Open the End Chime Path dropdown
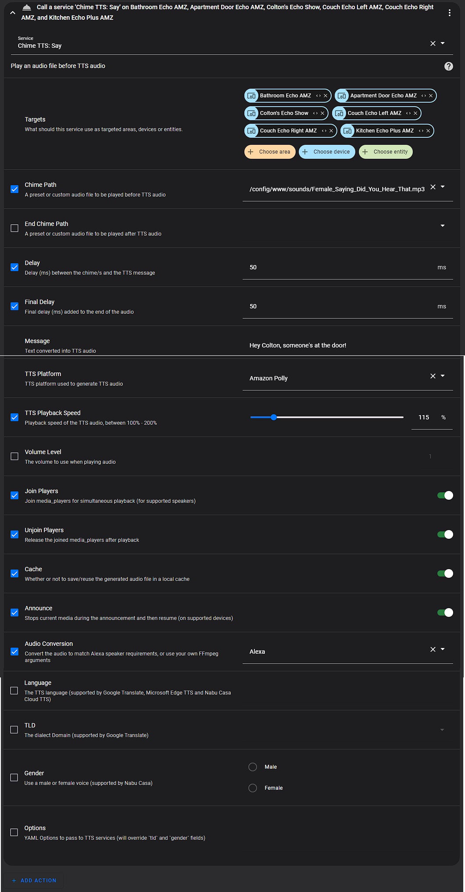This screenshot has width=465, height=892. 443,226
